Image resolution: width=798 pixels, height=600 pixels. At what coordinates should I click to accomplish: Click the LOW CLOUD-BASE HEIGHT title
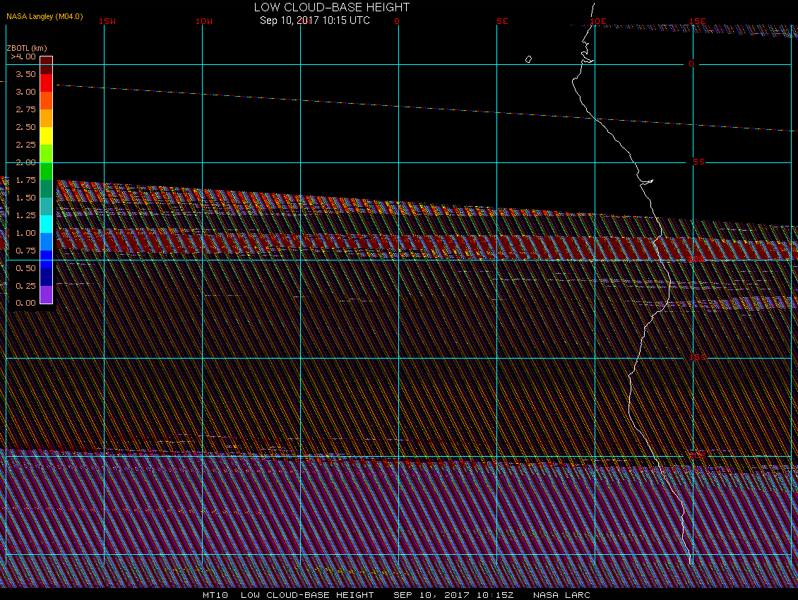click(x=331, y=7)
